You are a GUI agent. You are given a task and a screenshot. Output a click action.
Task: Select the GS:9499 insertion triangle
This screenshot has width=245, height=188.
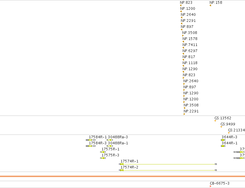coord(221,127)
